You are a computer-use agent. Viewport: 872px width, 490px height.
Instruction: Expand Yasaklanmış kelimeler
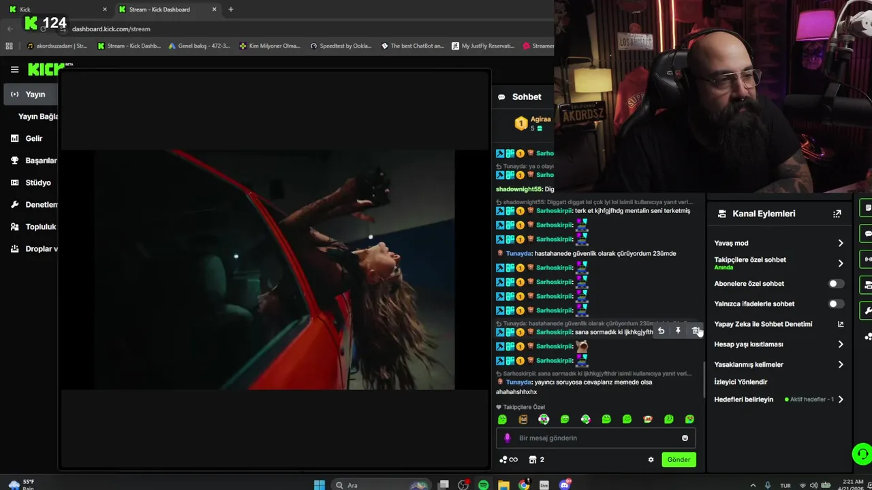tap(779, 365)
